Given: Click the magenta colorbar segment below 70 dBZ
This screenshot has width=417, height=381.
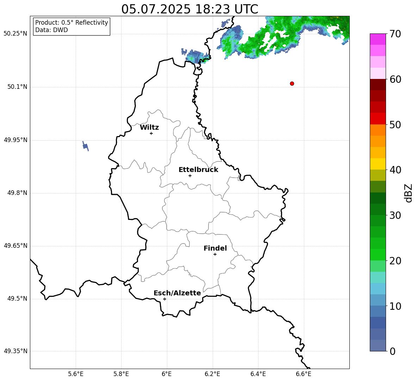Looking at the screenshot, I should tap(378, 39).
